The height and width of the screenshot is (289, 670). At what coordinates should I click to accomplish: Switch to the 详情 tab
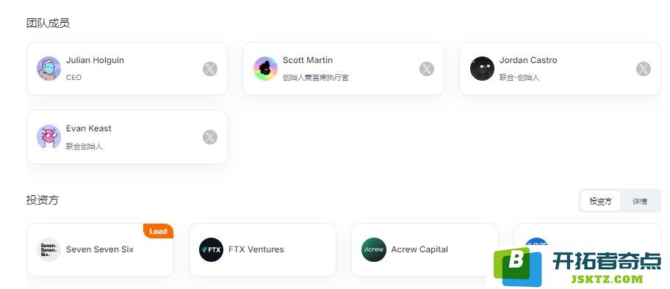640,201
